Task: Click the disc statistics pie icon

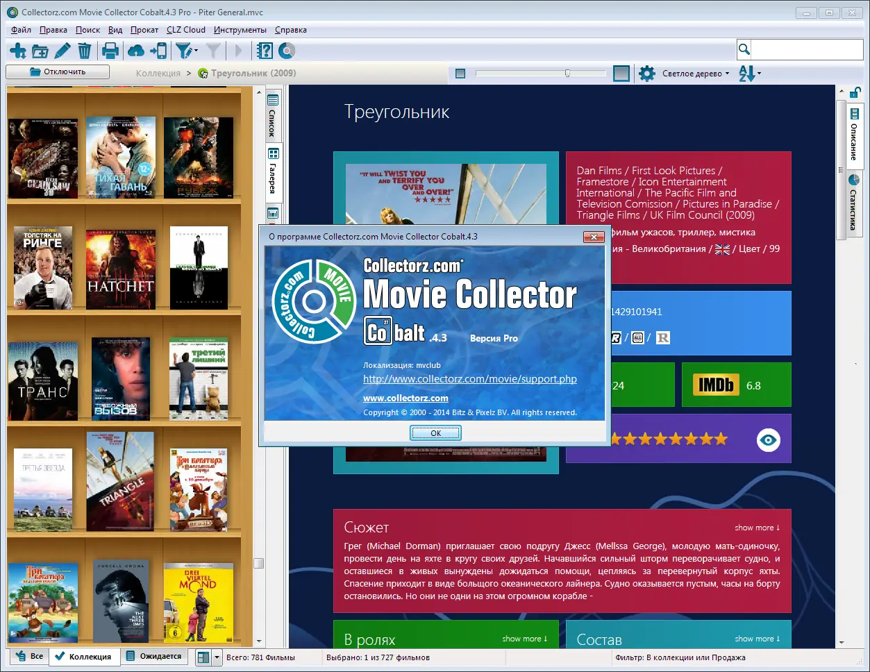Action: point(287,51)
